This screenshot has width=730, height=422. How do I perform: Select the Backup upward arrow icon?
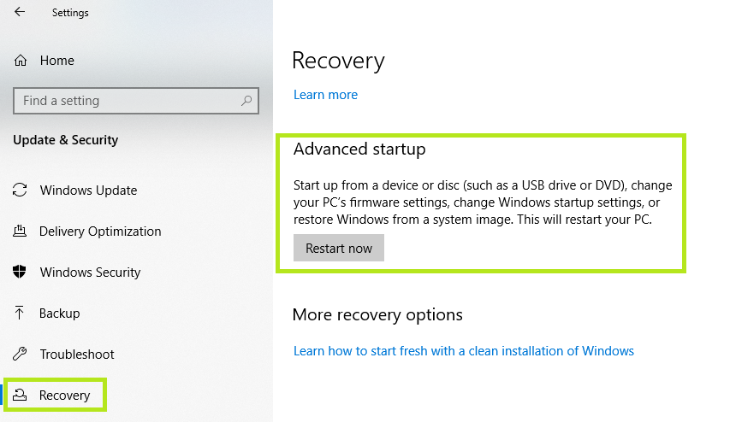coord(21,314)
